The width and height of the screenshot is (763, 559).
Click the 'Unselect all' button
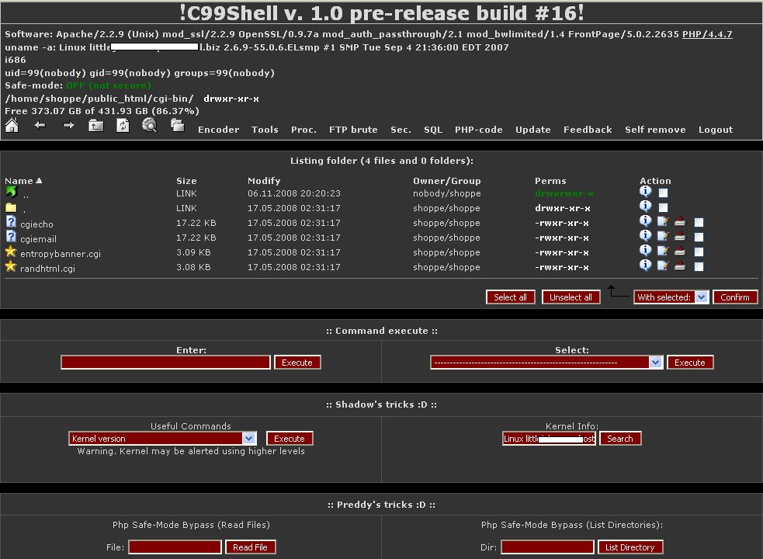[571, 297]
